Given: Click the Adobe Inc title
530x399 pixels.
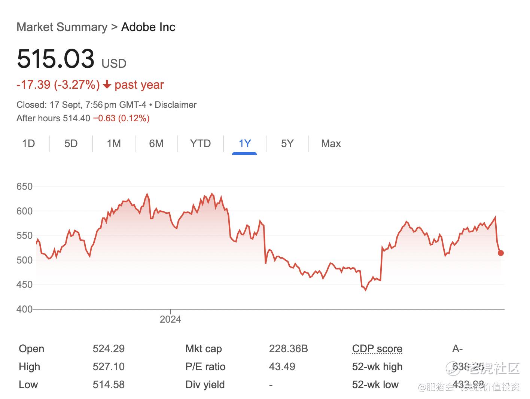Looking at the screenshot, I should pyautogui.click(x=148, y=27).
